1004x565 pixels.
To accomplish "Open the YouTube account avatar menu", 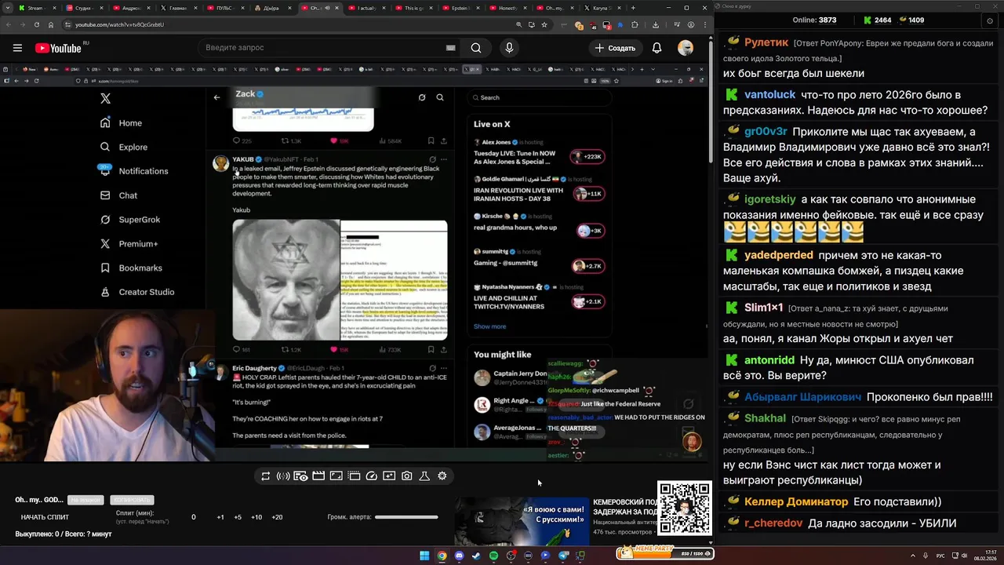I will pos(686,48).
